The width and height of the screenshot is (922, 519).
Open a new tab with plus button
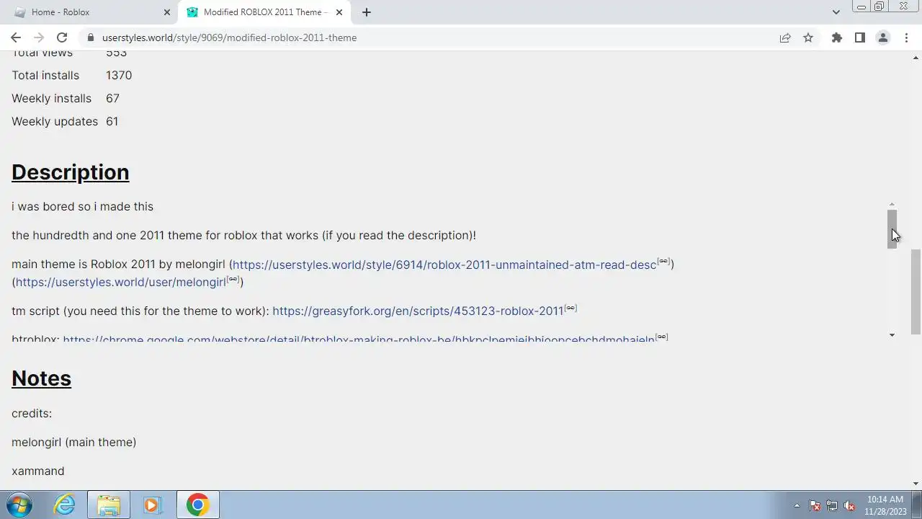pos(366,12)
